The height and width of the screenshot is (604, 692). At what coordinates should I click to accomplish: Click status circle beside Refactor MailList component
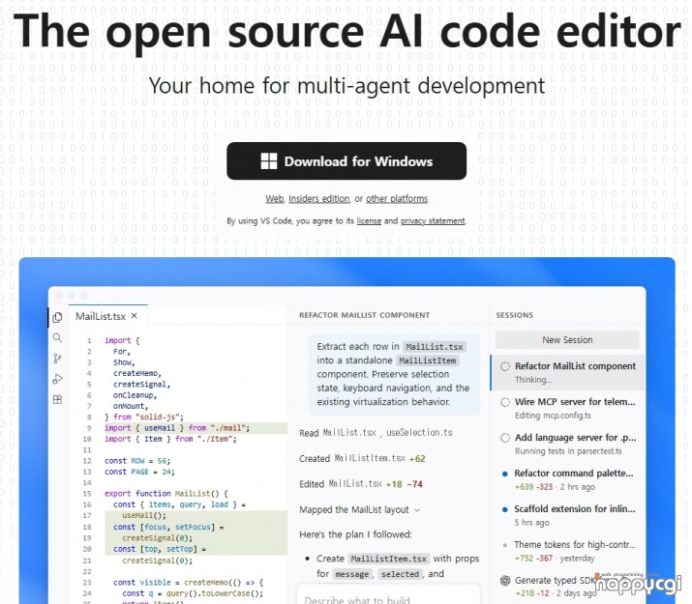click(x=505, y=366)
